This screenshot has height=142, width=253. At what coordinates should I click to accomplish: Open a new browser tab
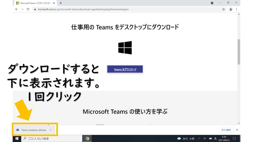click(60, 3)
